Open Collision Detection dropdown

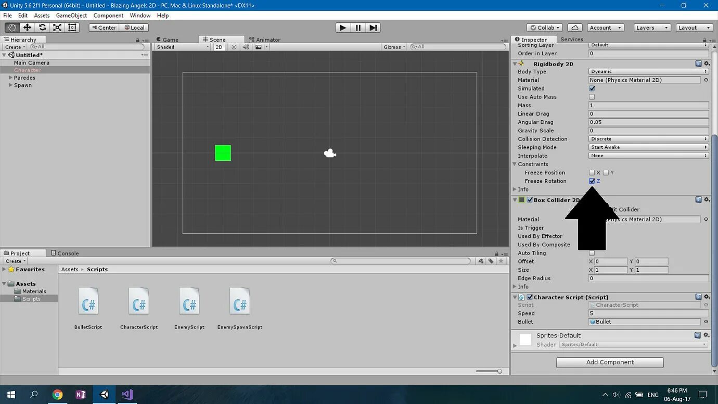(x=649, y=139)
